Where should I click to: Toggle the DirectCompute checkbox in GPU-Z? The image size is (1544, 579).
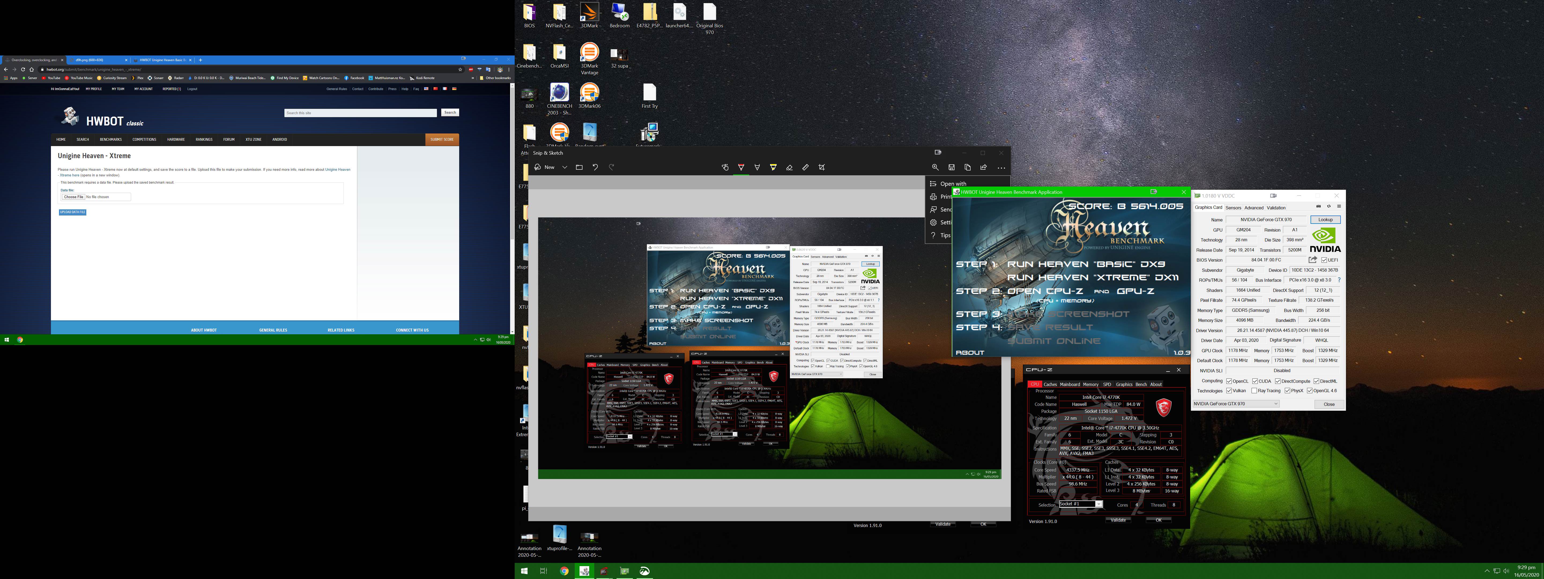(x=1278, y=381)
